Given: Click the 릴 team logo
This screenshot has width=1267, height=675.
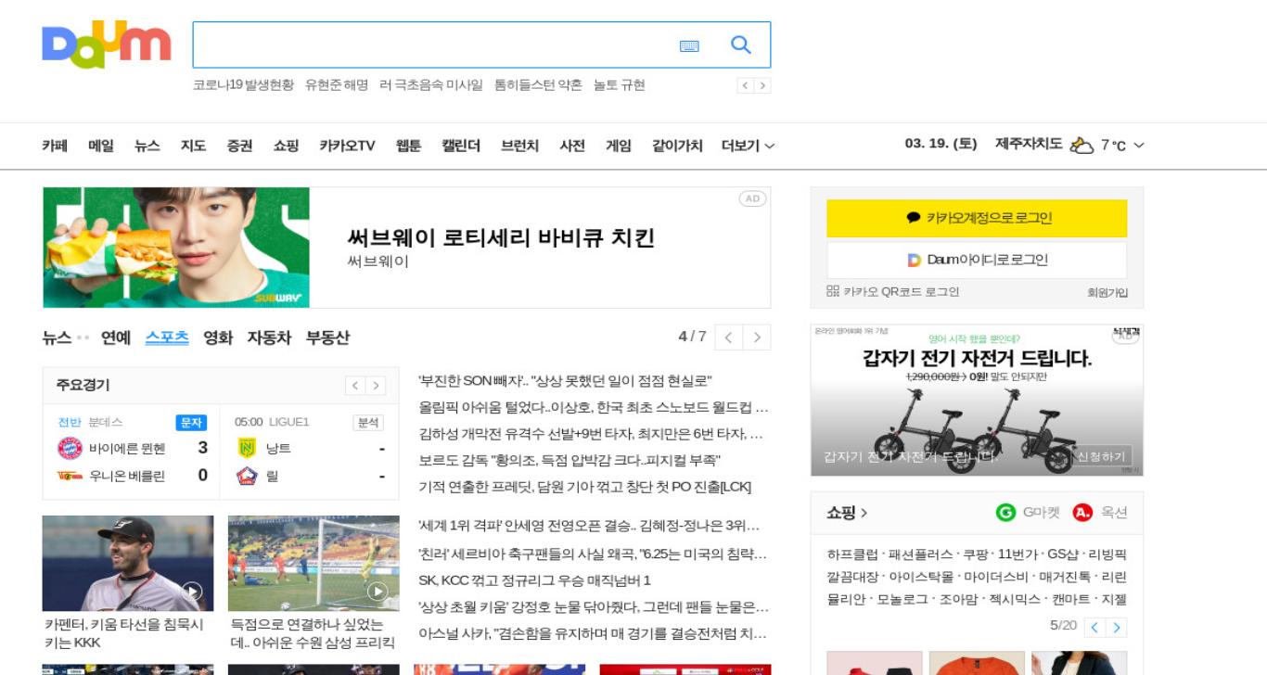Looking at the screenshot, I should pyautogui.click(x=247, y=476).
